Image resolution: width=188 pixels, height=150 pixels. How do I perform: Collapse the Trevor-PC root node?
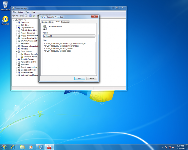pyautogui.click(x=14, y=20)
